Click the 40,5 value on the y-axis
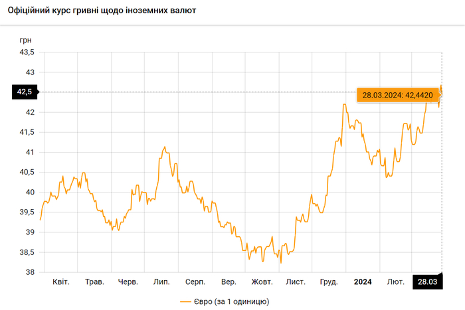Viewport: 465px width, 310px height. coord(27,172)
